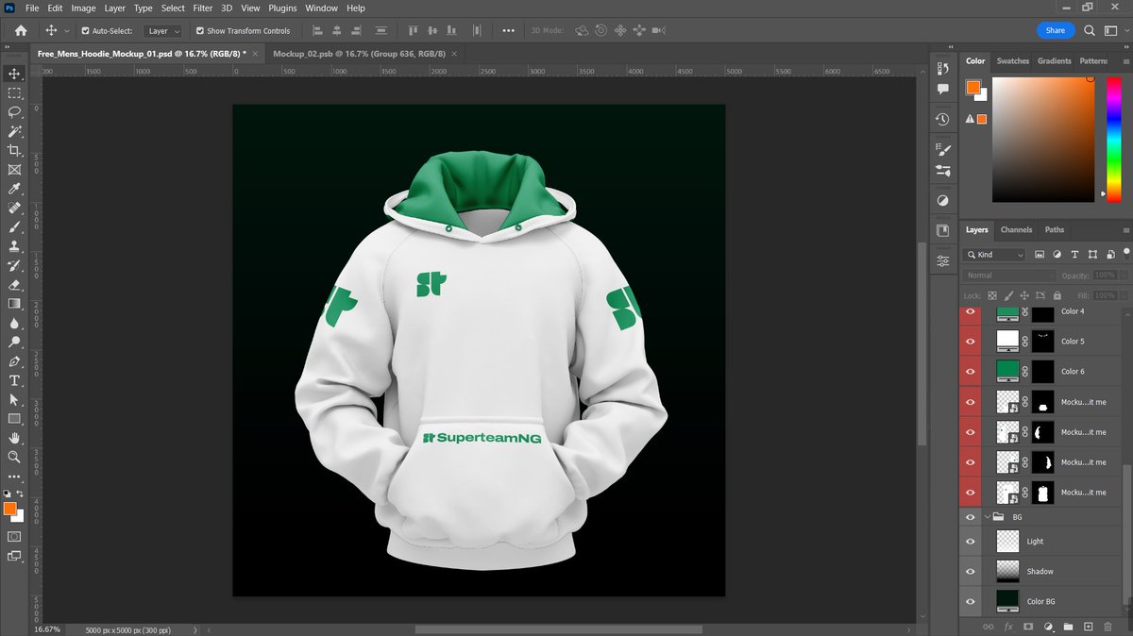Toggle Show Transform Controls checkbox
Image resolution: width=1133 pixels, height=636 pixels.
tap(199, 31)
